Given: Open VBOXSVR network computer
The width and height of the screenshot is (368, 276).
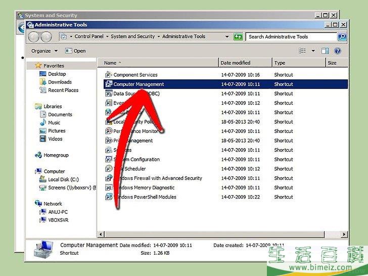Looking at the screenshot, I should tap(54, 220).
